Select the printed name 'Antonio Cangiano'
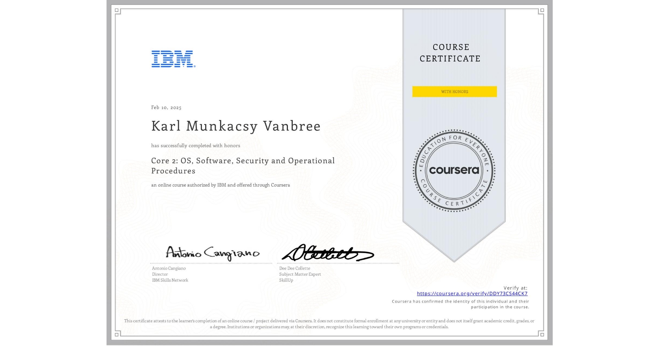This screenshot has height=346, width=660. [x=169, y=268]
